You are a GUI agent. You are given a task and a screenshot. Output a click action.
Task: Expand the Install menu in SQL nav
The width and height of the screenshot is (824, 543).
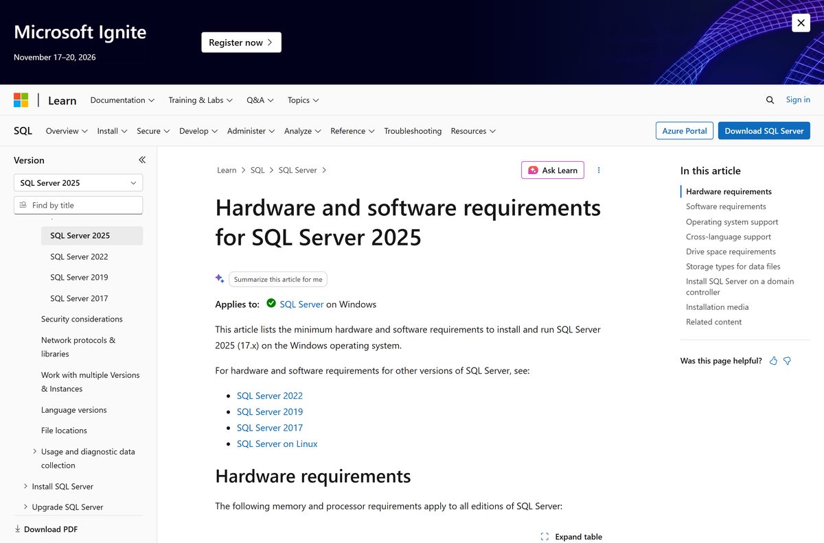pos(113,131)
